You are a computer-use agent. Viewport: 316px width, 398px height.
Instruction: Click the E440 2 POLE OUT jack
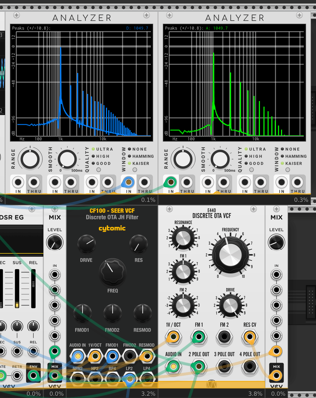(199, 367)
